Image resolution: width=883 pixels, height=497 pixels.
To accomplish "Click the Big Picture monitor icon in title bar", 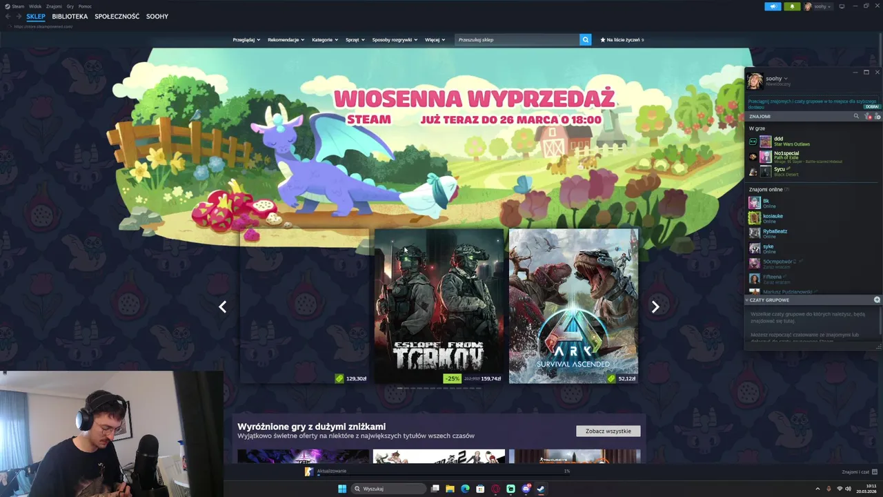I will (842, 6).
